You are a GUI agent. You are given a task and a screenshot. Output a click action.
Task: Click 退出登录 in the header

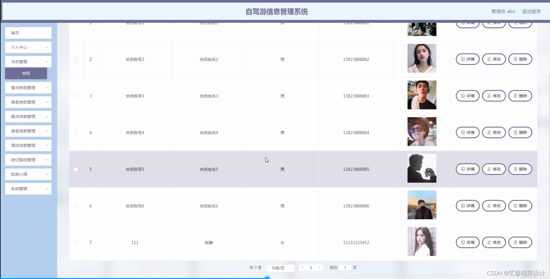(531, 11)
